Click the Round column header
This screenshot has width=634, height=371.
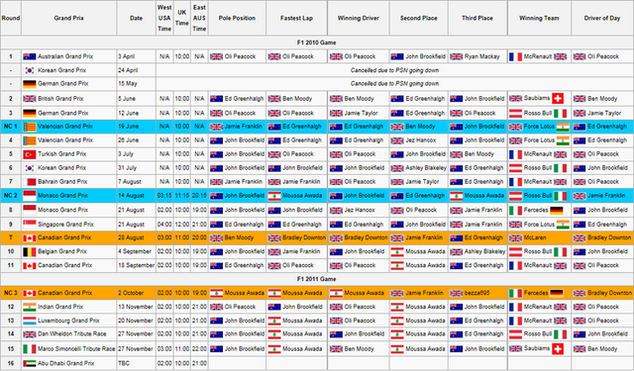(11, 18)
